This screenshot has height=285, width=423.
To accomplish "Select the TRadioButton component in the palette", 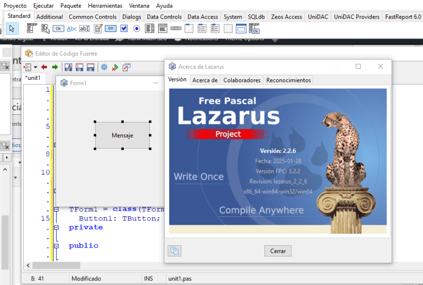I will click(137, 29).
